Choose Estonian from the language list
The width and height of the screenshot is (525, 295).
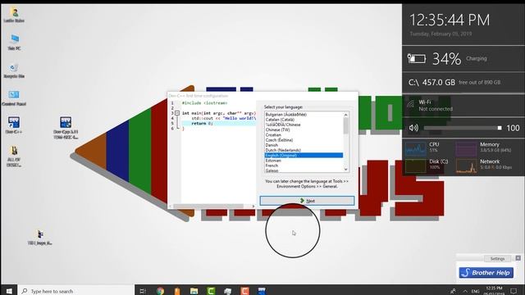tap(273, 161)
